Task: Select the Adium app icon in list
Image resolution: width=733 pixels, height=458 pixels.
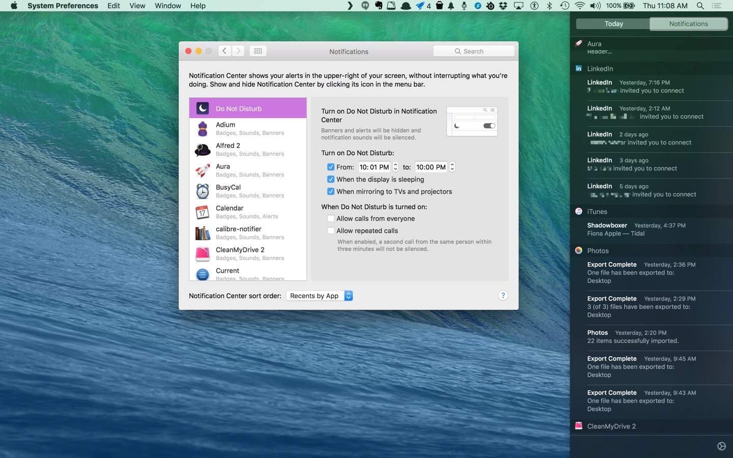Action: click(x=203, y=129)
